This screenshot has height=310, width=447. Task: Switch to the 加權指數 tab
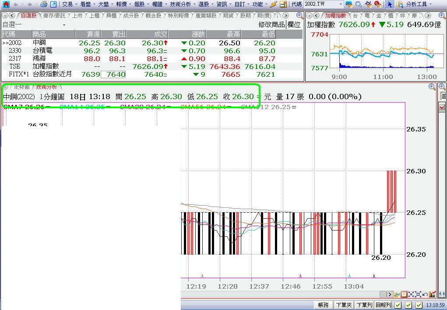point(335,16)
